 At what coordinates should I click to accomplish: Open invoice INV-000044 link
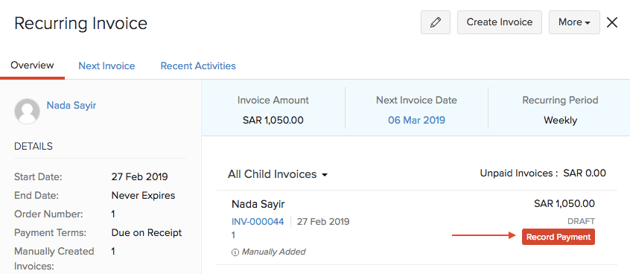[258, 221]
